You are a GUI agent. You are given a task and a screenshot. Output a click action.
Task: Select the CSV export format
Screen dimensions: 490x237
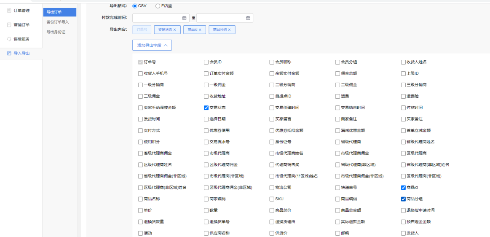click(135, 6)
